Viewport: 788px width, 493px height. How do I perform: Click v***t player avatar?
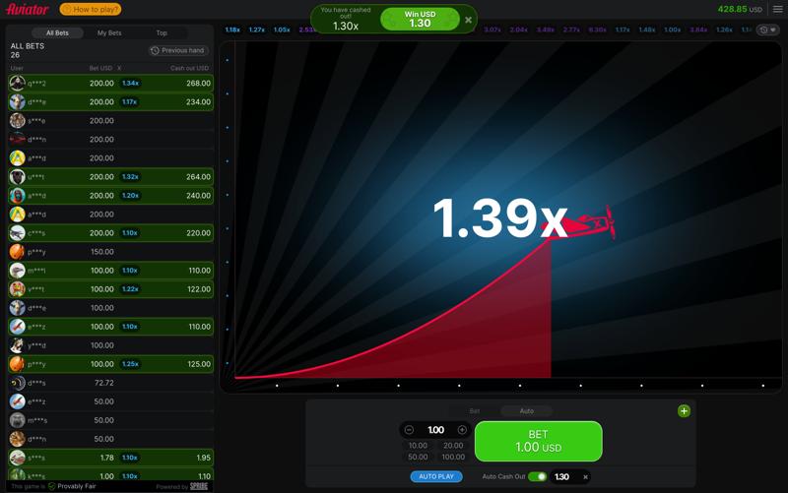pos(17,289)
